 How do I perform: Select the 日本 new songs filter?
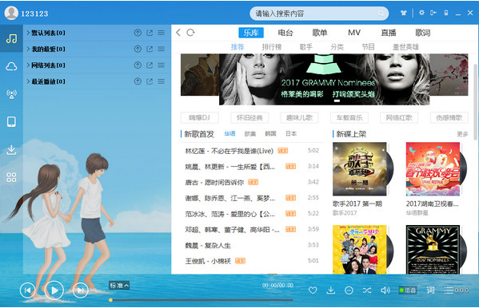point(291,133)
